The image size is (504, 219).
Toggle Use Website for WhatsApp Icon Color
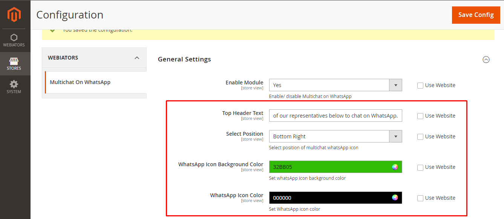point(420,198)
